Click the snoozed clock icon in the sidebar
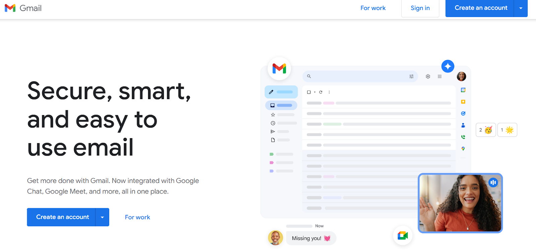Image resolution: width=536 pixels, height=251 pixels. (273, 123)
